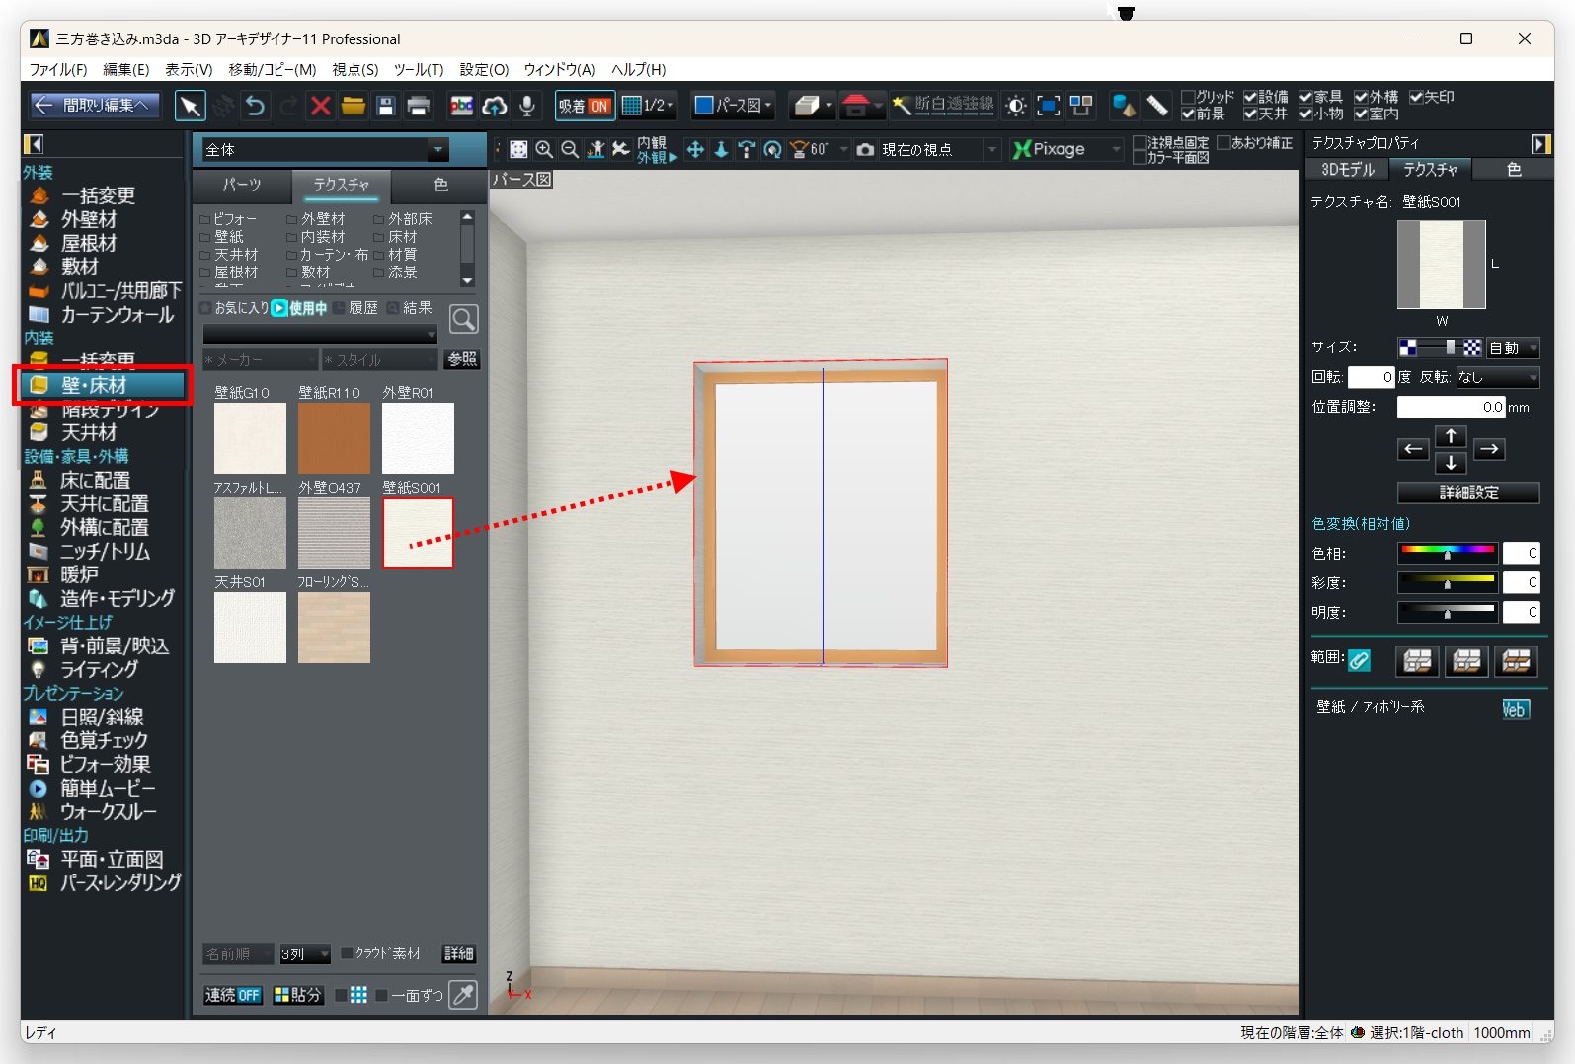Select the ruler measure tool
Viewport: 1575px width, 1064px height.
1157,106
